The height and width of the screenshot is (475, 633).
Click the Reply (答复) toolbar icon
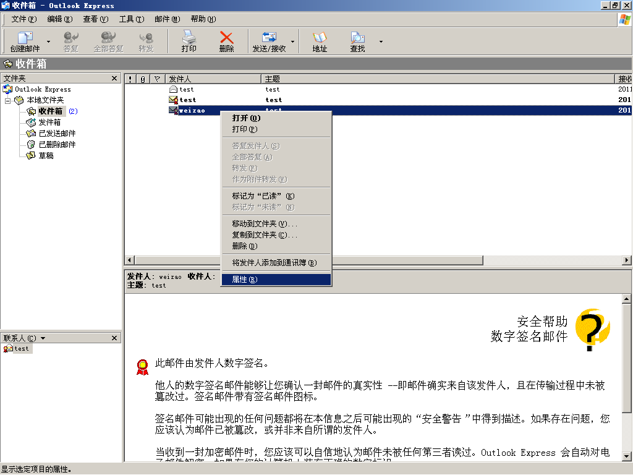coord(70,41)
